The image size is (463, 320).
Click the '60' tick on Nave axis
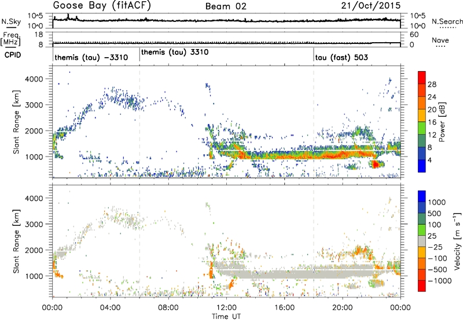(x=414, y=35)
